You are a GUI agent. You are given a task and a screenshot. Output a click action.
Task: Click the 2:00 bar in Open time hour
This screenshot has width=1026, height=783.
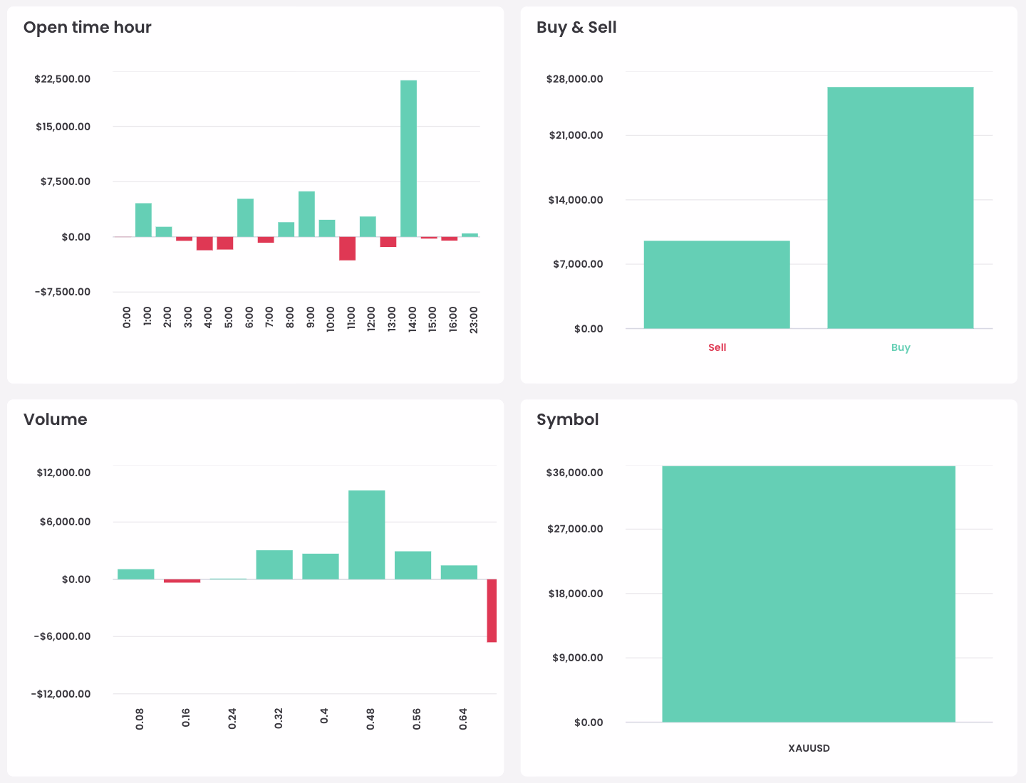[x=164, y=231]
